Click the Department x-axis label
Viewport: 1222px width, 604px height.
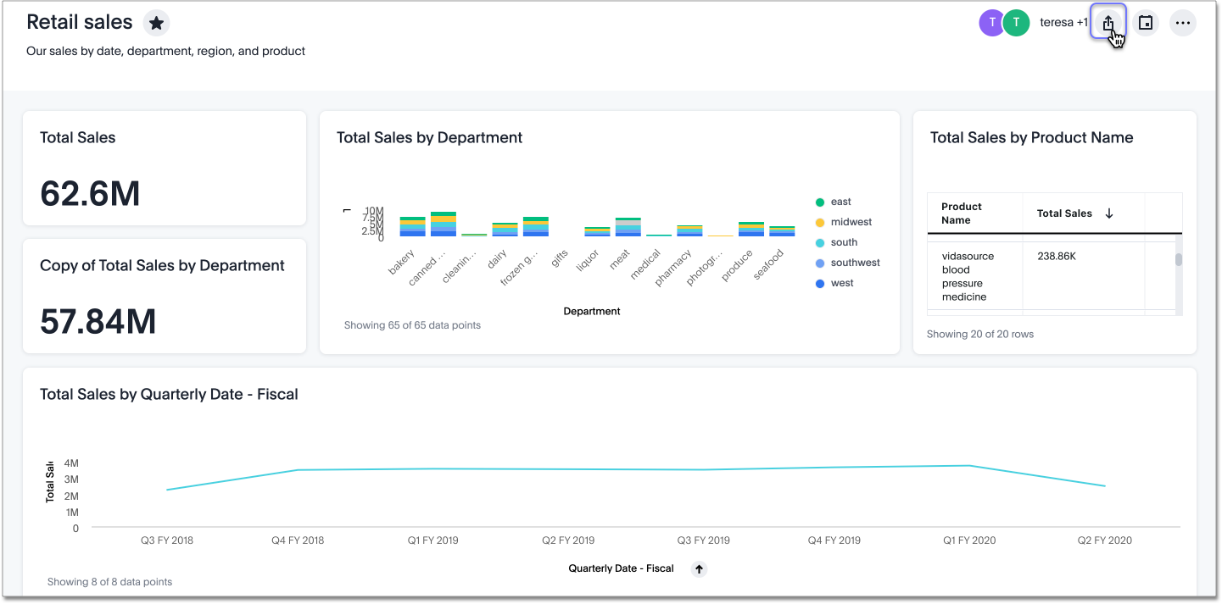(591, 311)
